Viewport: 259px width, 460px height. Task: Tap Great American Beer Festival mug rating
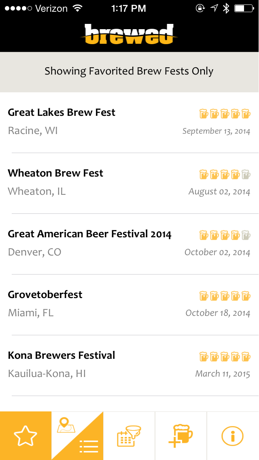225,235
